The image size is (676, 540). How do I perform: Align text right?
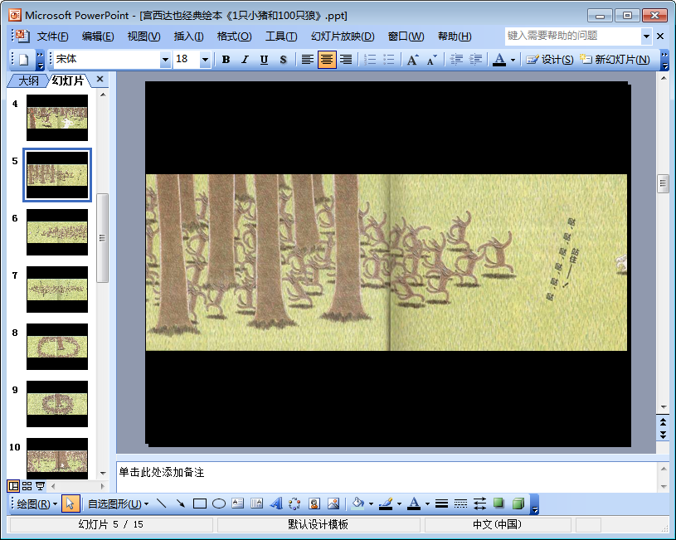coord(346,60)
